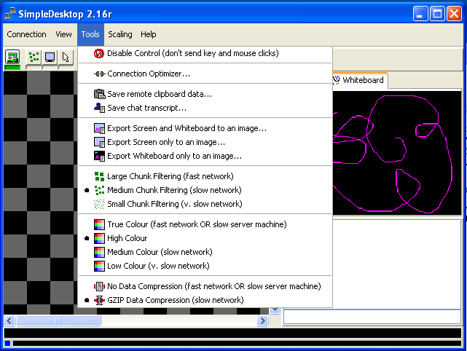Viewport: 467px width, 351px height.
Task: Click the No Data Compression icon
Action: coord(99,286)
